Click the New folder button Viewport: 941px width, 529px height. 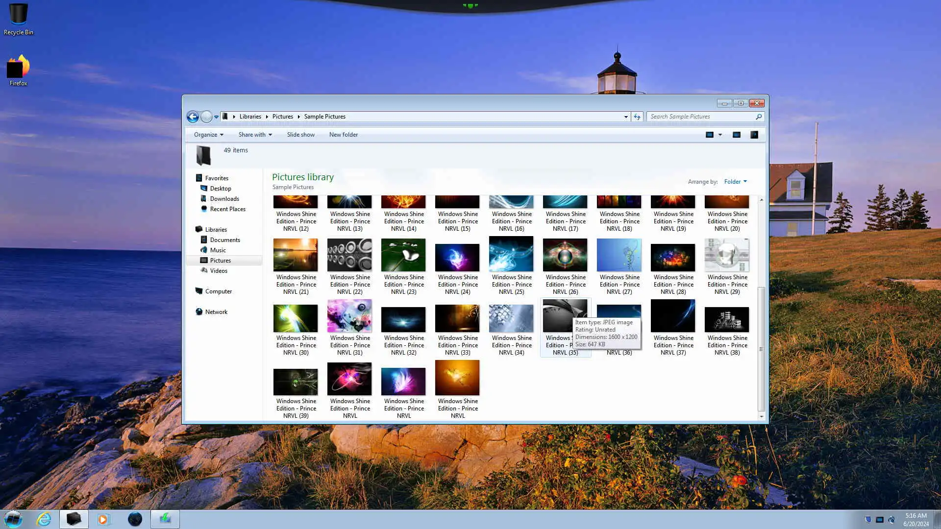click(343, 135)
